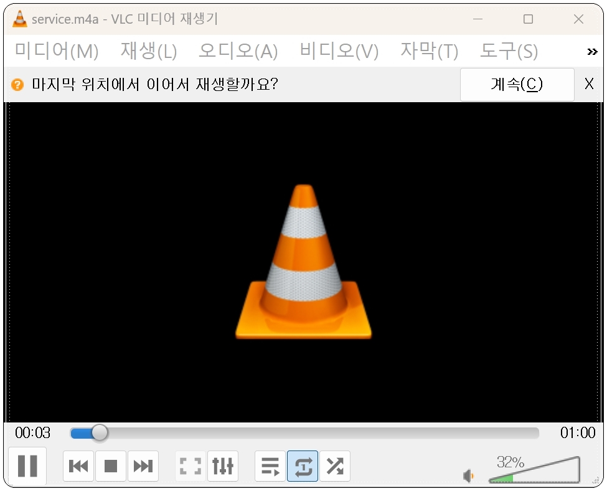Pause playback with the pause button

pos(27,465)
